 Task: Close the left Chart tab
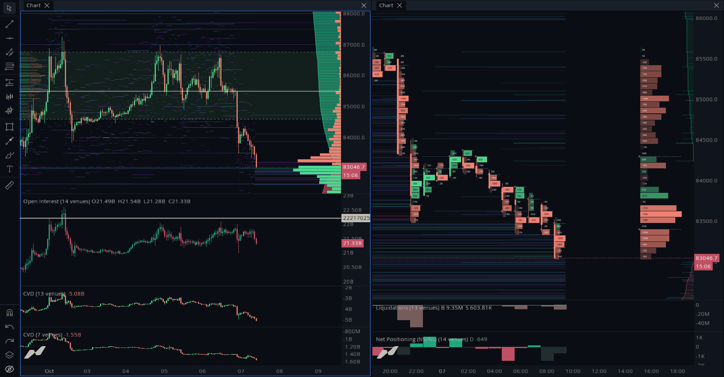[47, 5]
